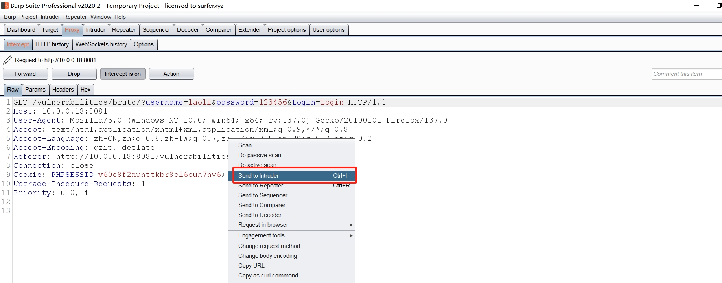This screenshot has width=722, height=283.
Task: Forward the intercepted request
Action: pyautogui.click(x=25, y=74)
